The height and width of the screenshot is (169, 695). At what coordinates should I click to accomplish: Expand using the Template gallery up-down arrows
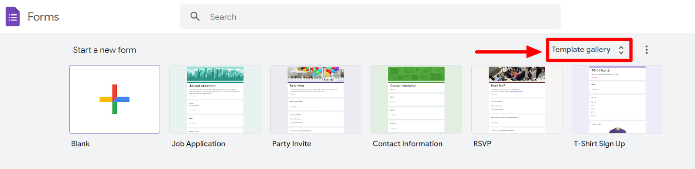[621, 50]
